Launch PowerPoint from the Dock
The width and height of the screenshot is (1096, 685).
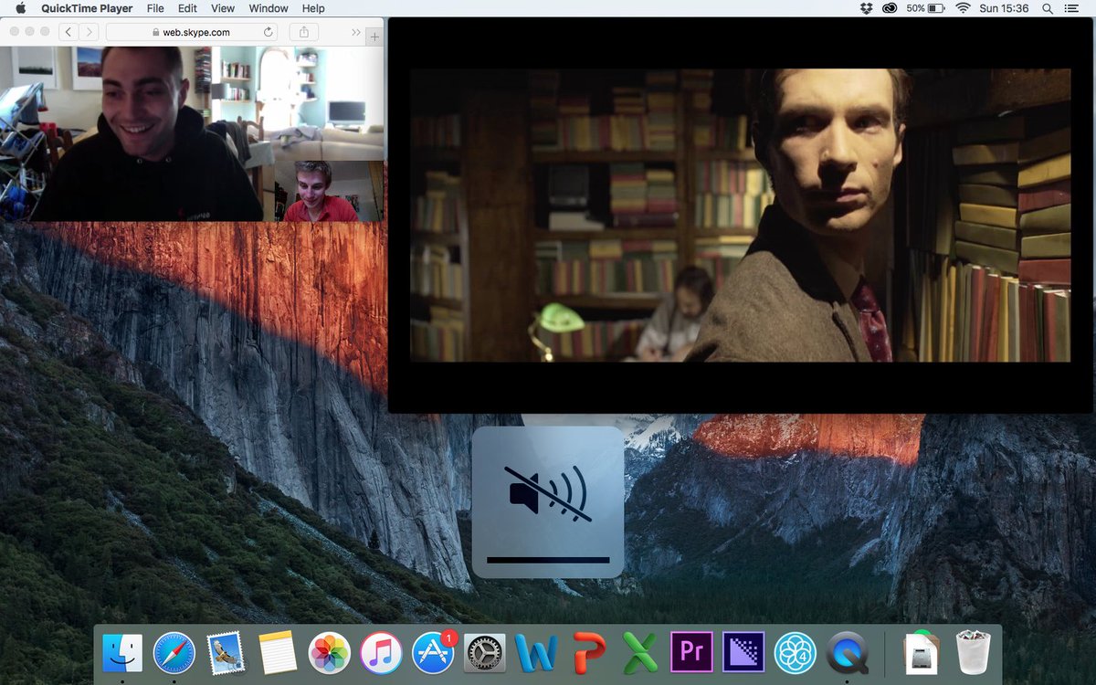(x=589, y=654)
